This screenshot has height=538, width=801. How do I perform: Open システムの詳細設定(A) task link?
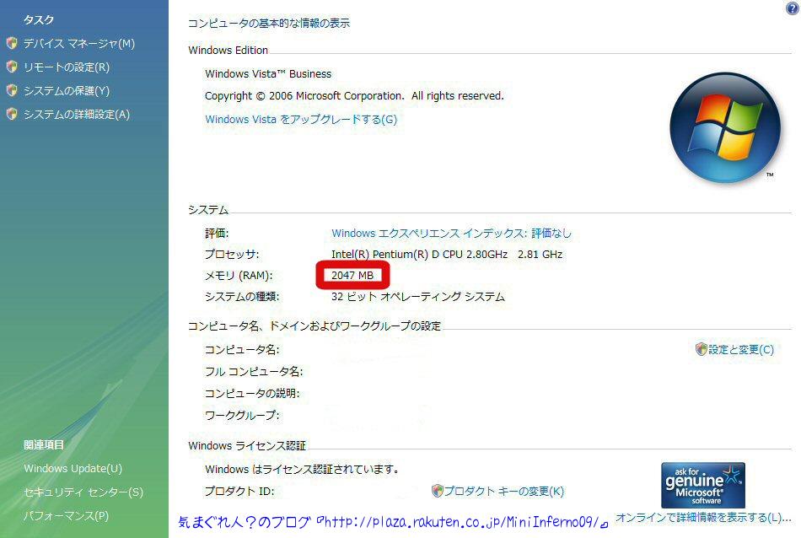coord(77,114)
